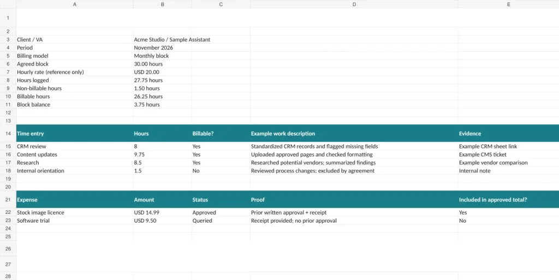Click the 'Content updates' cell

pos(74,154)
